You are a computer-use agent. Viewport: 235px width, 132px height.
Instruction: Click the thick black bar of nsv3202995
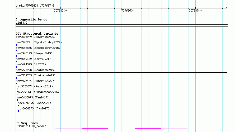click(121, 72)
